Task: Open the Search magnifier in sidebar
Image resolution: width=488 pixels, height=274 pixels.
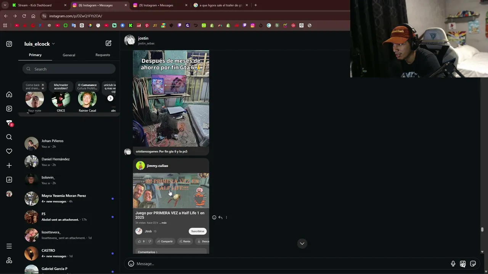Action: click(9, 137)
